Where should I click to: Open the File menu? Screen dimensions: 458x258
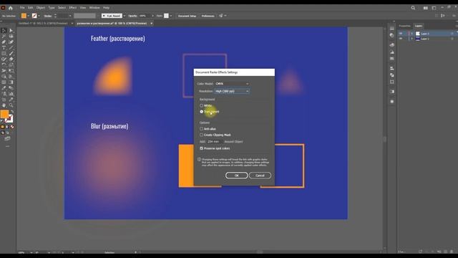(22, 8)
